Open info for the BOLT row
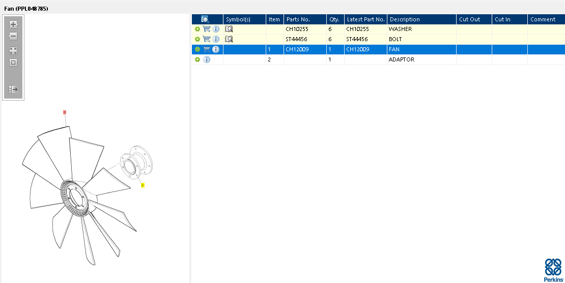This screenshot has height=283, width=565. click(215, 39)
